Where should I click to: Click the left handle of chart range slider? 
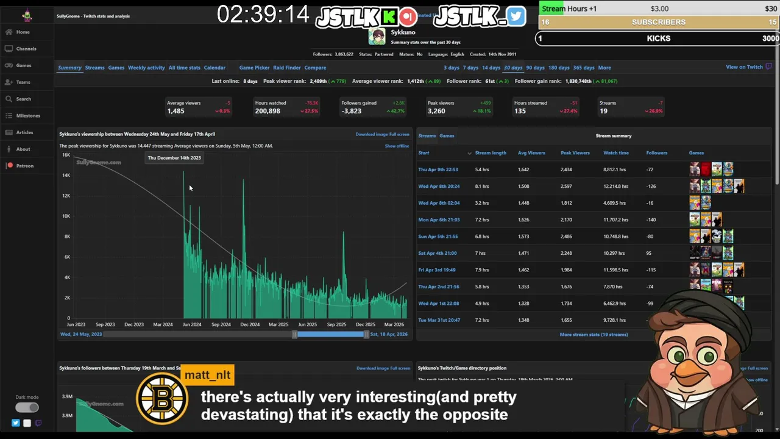pos(294,335)
